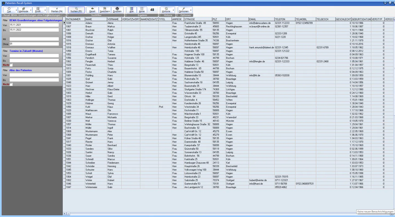The width and height of the screenshot is (395, 217).
Task: Click the Starten (F4) toolbar button
Action: [x=57, y=10]
